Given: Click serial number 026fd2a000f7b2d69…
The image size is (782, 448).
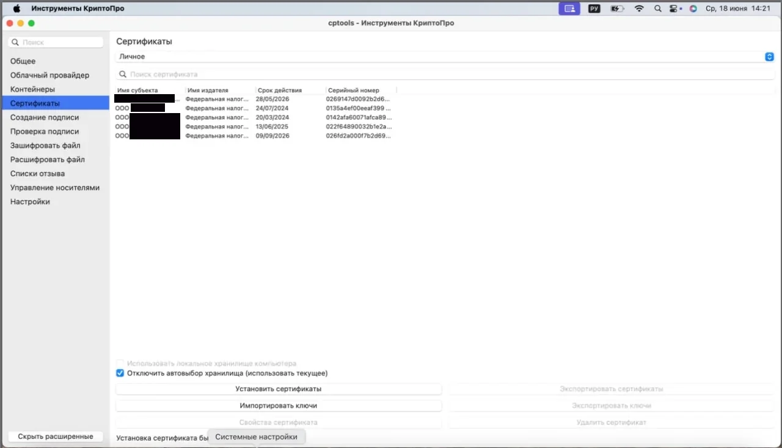Looking at the screenshot, I should (x=359, y=136).
